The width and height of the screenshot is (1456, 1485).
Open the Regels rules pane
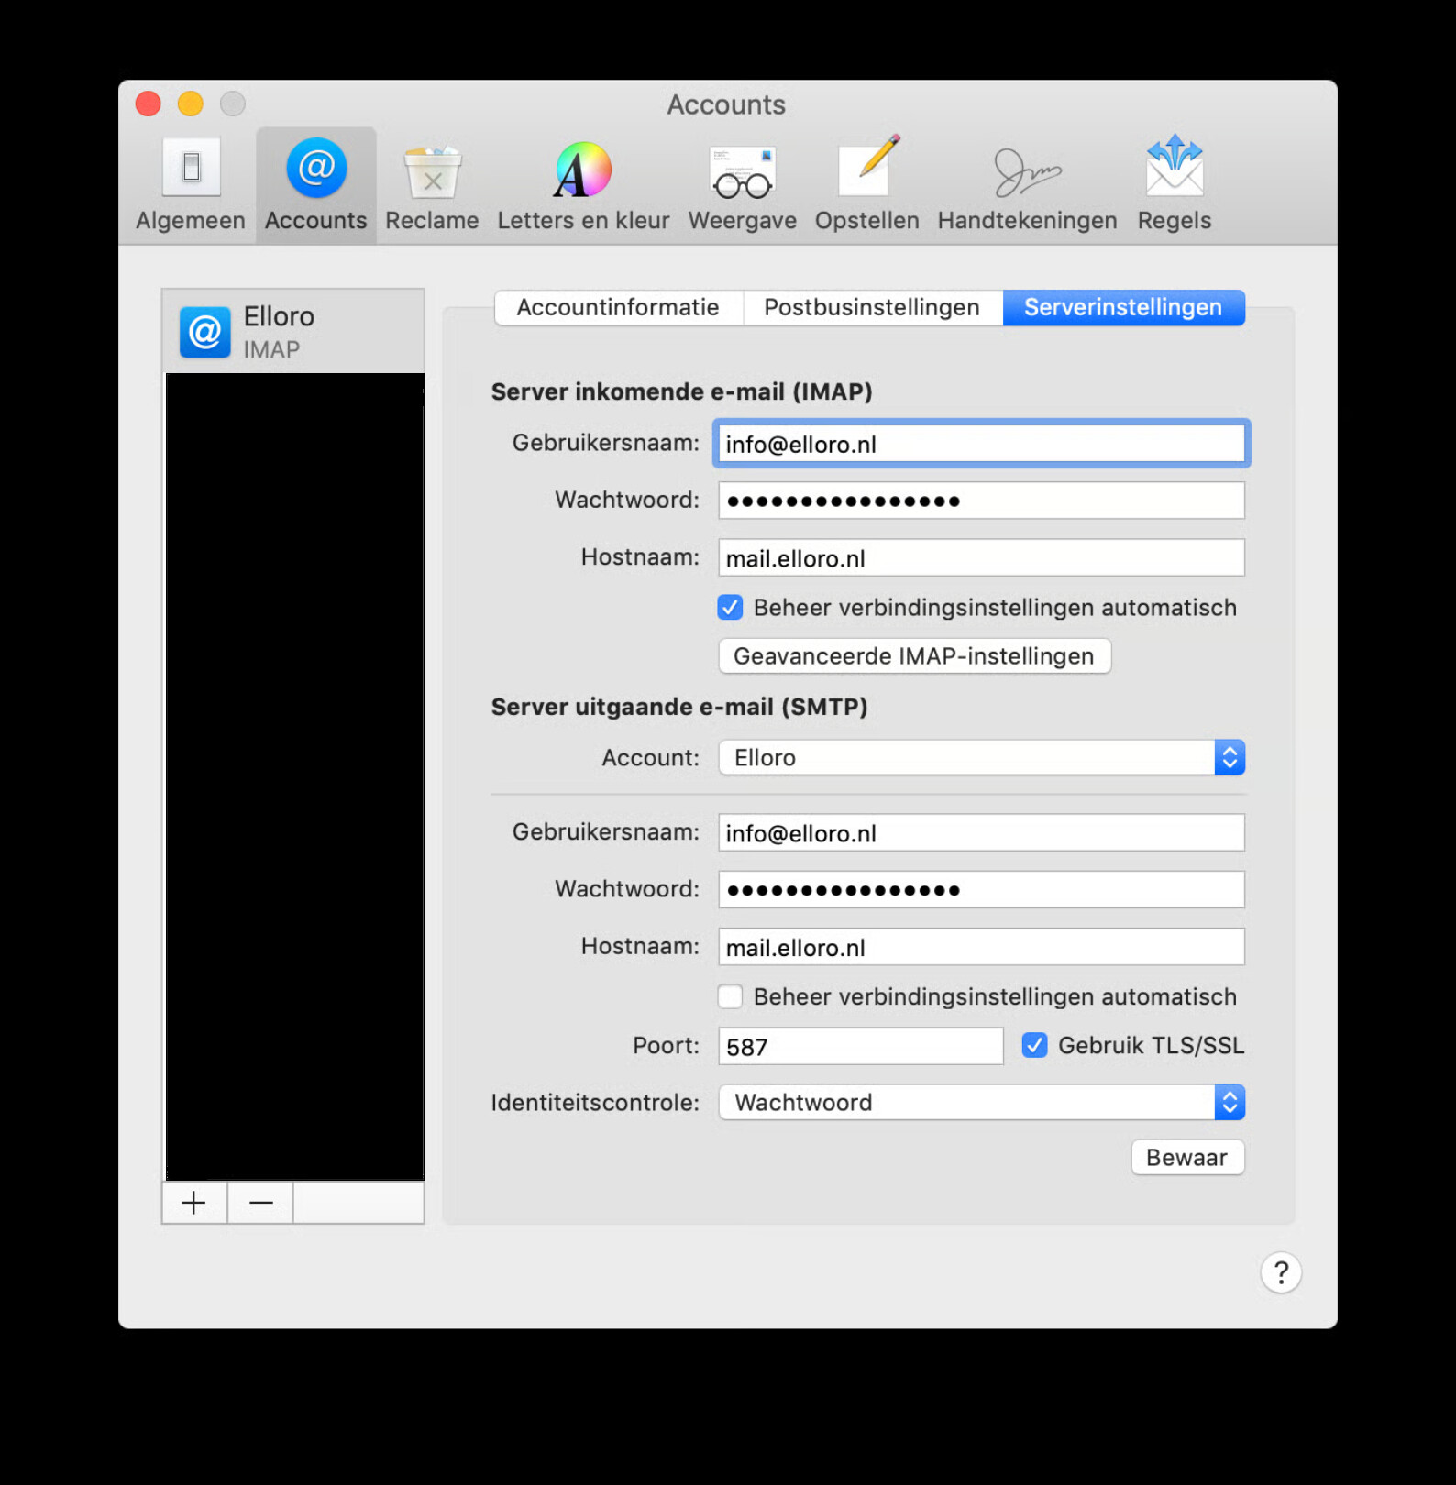coord(1175,185)
